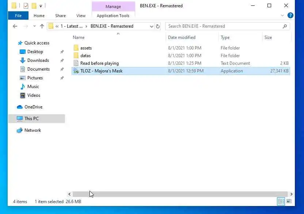The image size is (304, 214).
Task: Click the Manage contextual tab header
Action: click(x=113, y=7)
